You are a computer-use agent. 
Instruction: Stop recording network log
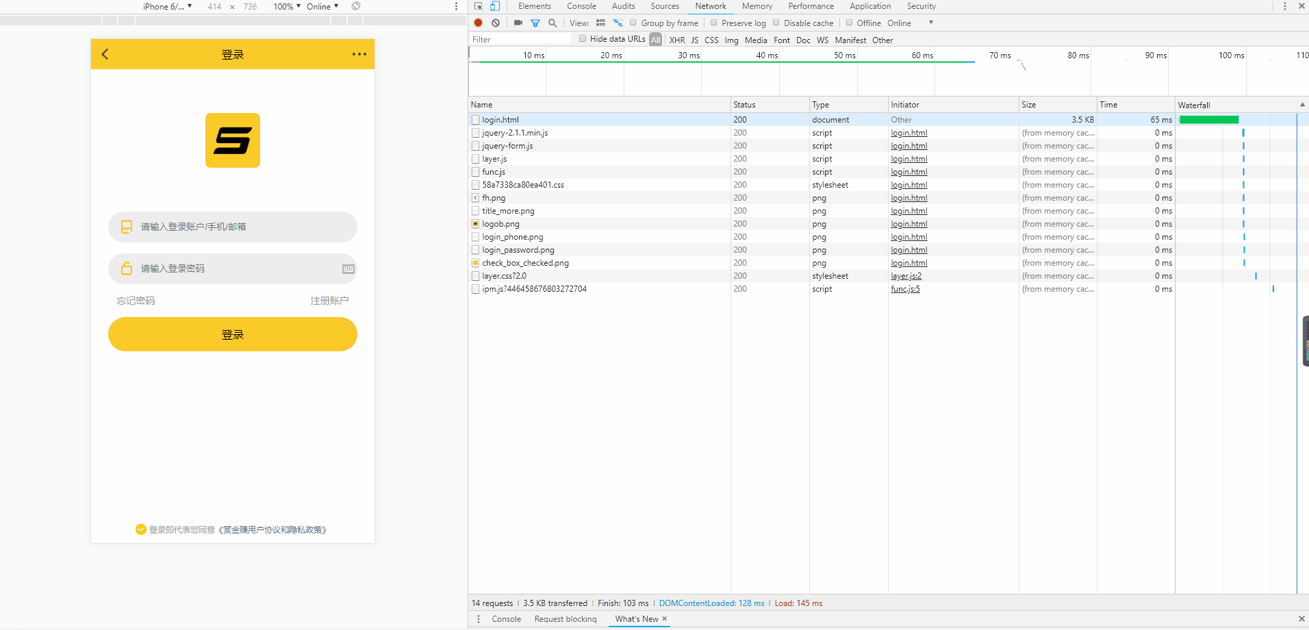(x=479, y=23)
